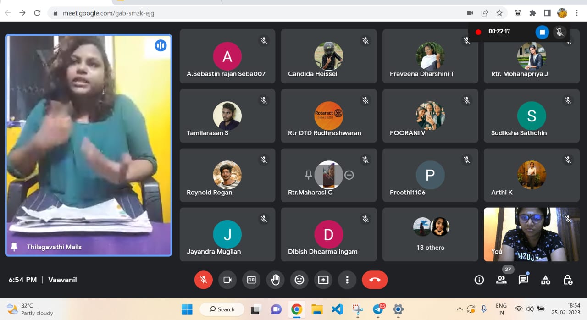Click the Windows taskbar Search box

(x=222, y=309)
